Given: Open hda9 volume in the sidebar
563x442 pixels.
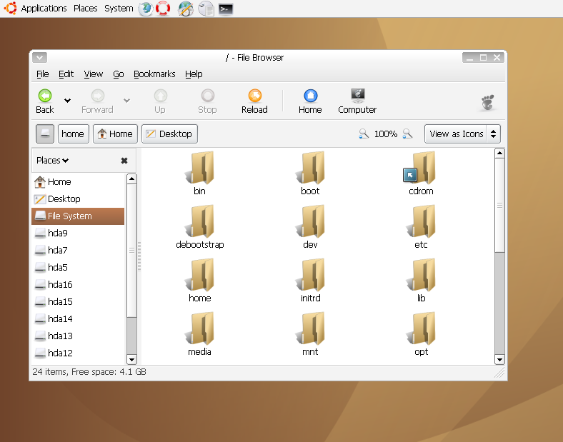Looking at the screenshot, I should (x=78, y=233).
